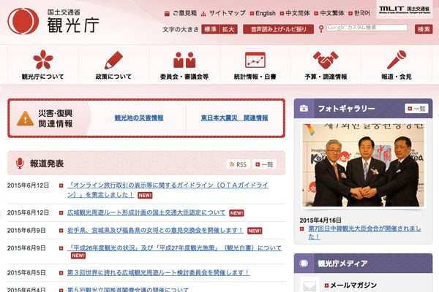Click the Google カスタム検索 input field
439x292 pixels.
[x=367, y=28]
